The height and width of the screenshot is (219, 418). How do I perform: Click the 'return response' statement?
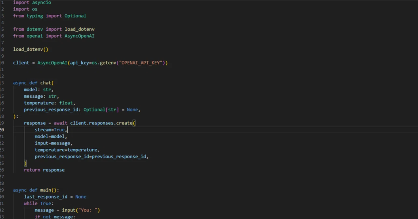(x=44, y=170)
